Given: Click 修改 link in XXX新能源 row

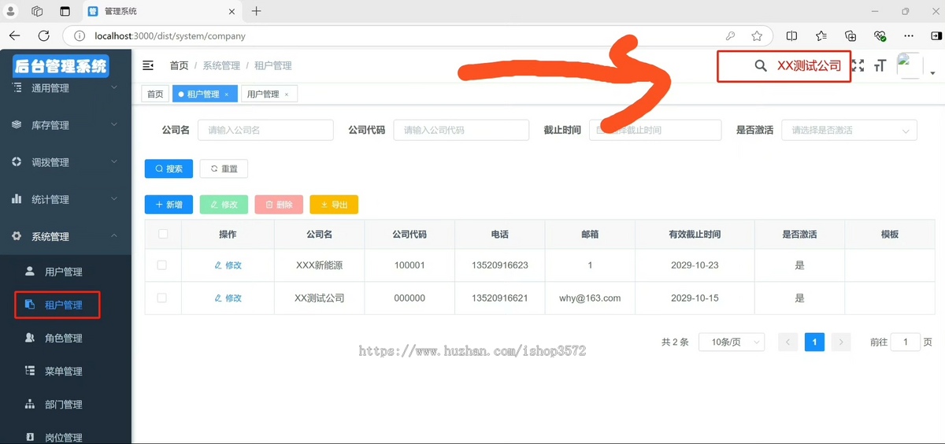Looking at the screenshot, I should click(x=228, y=265).
